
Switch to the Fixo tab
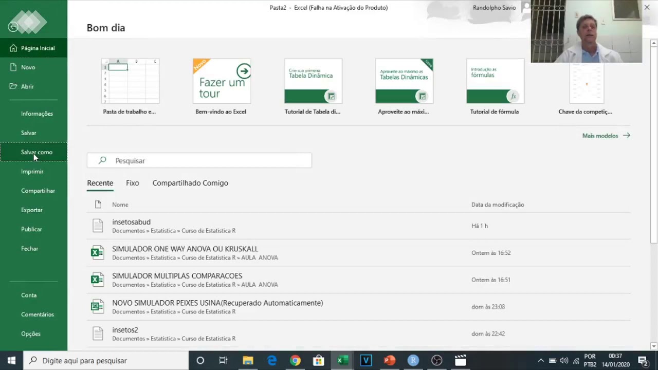coord(133,183)
